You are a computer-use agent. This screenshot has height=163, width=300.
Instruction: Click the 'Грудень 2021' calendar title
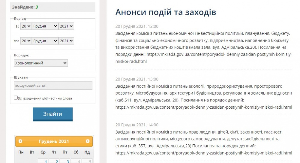pos(54,141)
